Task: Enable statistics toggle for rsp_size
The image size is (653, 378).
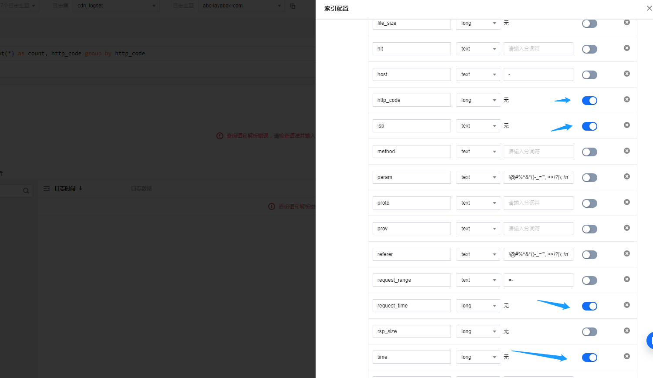Action: click(x=589, y=332)
